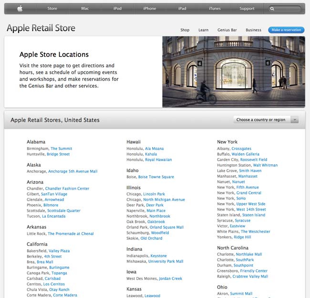Open the Old Orchard Skokie link
This screenshot has height=298, width=310.
click(152, 238)
